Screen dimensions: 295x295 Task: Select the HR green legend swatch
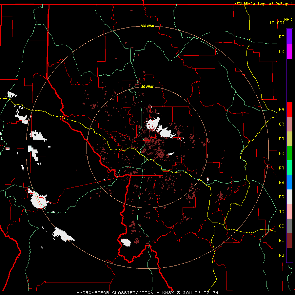tap(289, 153)
